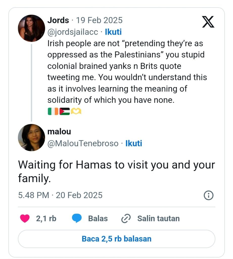Click the X logo icon

pos(208,21)
